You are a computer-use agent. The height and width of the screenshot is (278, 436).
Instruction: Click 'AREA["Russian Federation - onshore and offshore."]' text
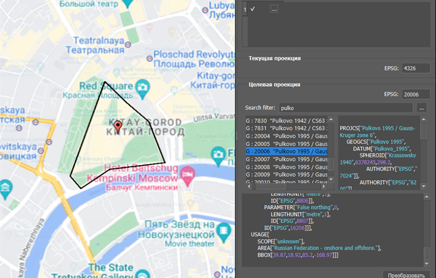click(319, 248)
